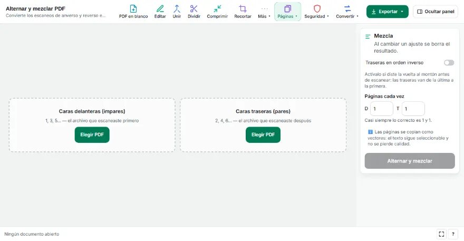Hide the side panel with Ocultar panel
This screenshot has height=241, width=464.
[436, 12]
